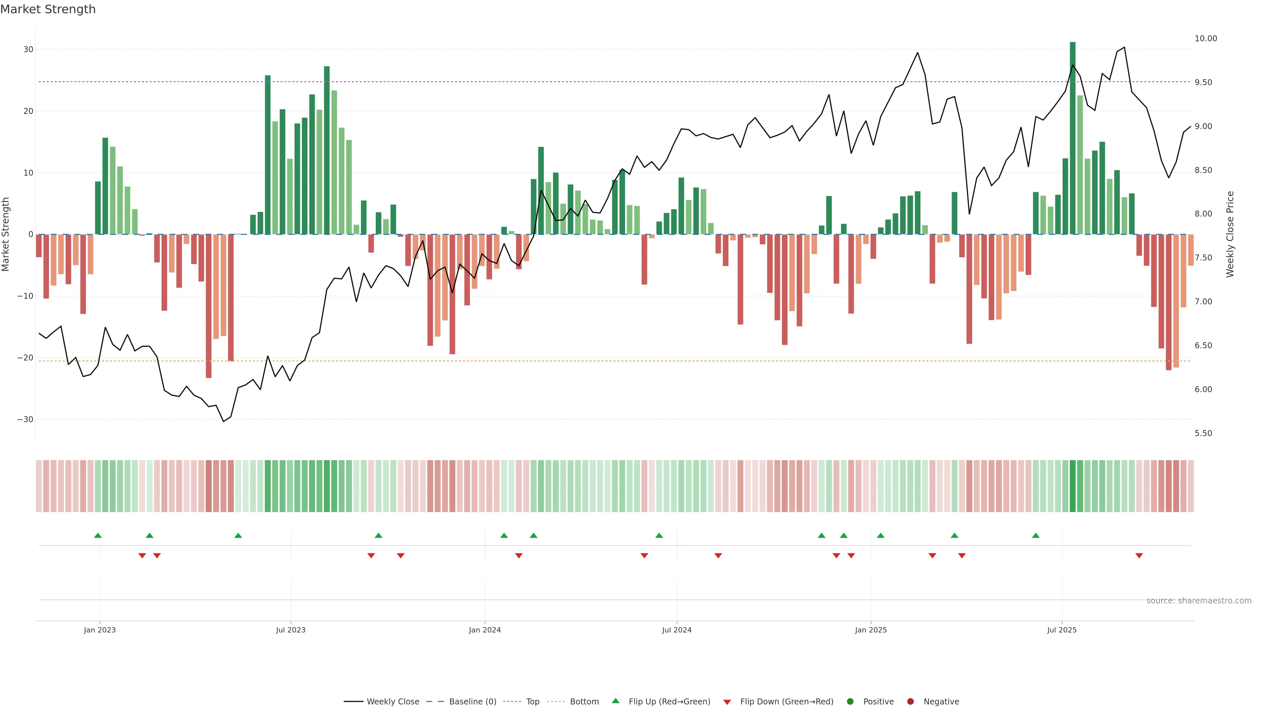Click the Jan 2025 x-axis label
Image resolution: width=1268 pixels, height=713 pixels.
coord(871,630)
